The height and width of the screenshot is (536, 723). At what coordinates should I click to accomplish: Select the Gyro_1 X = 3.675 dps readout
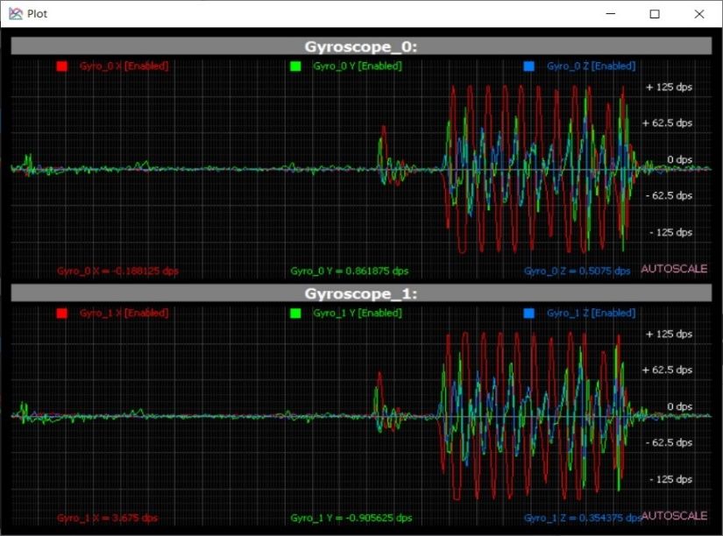tap(108, 518)
